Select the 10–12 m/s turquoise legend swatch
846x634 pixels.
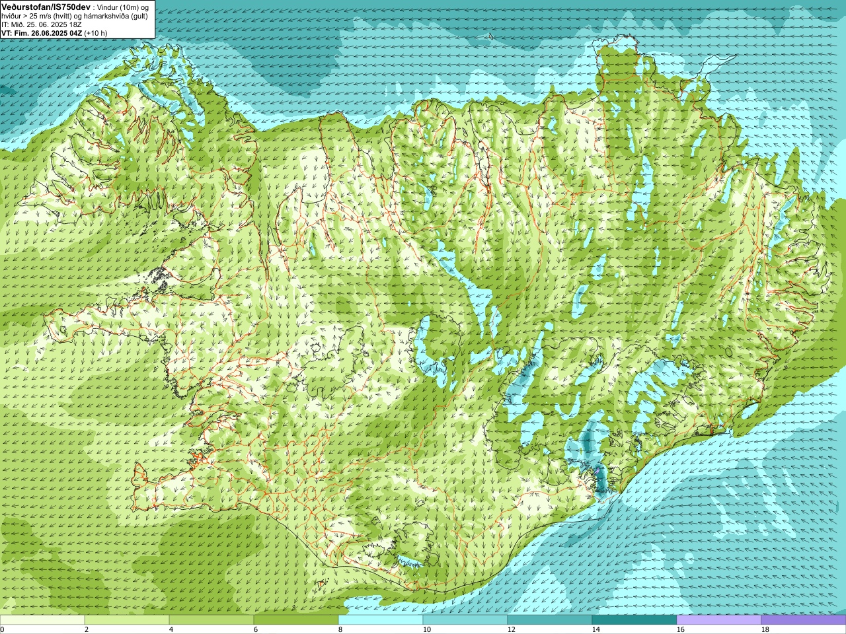[x=465, y=620]
